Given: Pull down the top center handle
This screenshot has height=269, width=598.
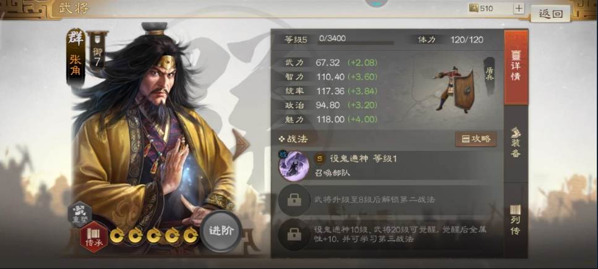Looking at the screenshot, I should 377,4.
